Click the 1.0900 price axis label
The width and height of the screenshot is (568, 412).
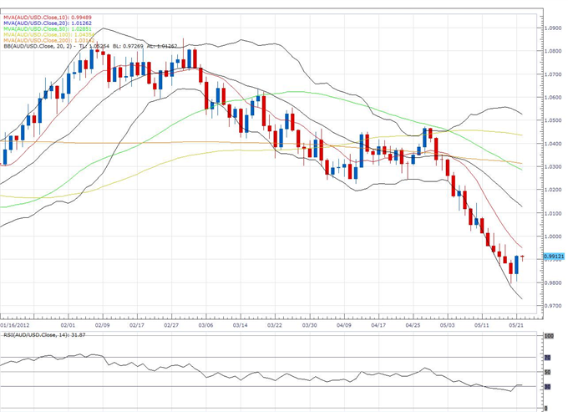click(553, 28)
